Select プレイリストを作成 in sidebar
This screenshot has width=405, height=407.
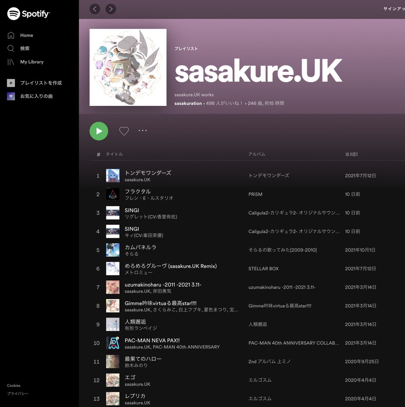41,83
